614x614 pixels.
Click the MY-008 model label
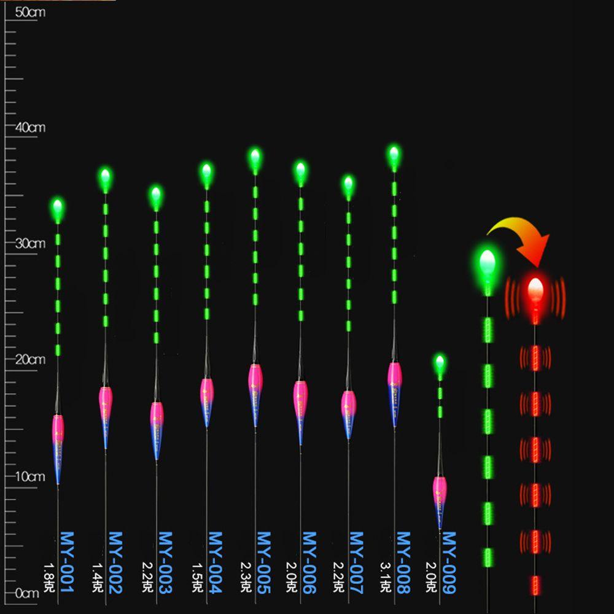click(x=402, y=563)
